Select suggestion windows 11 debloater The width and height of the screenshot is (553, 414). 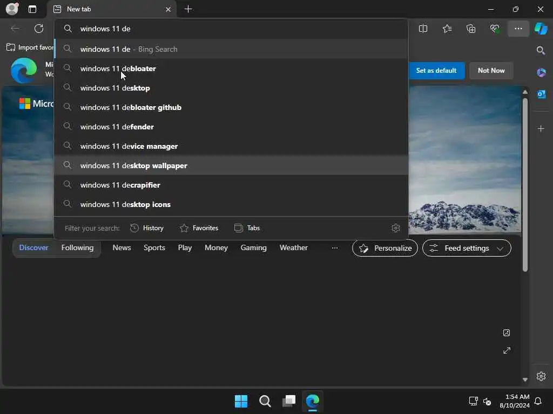click(x=231, y=68)
